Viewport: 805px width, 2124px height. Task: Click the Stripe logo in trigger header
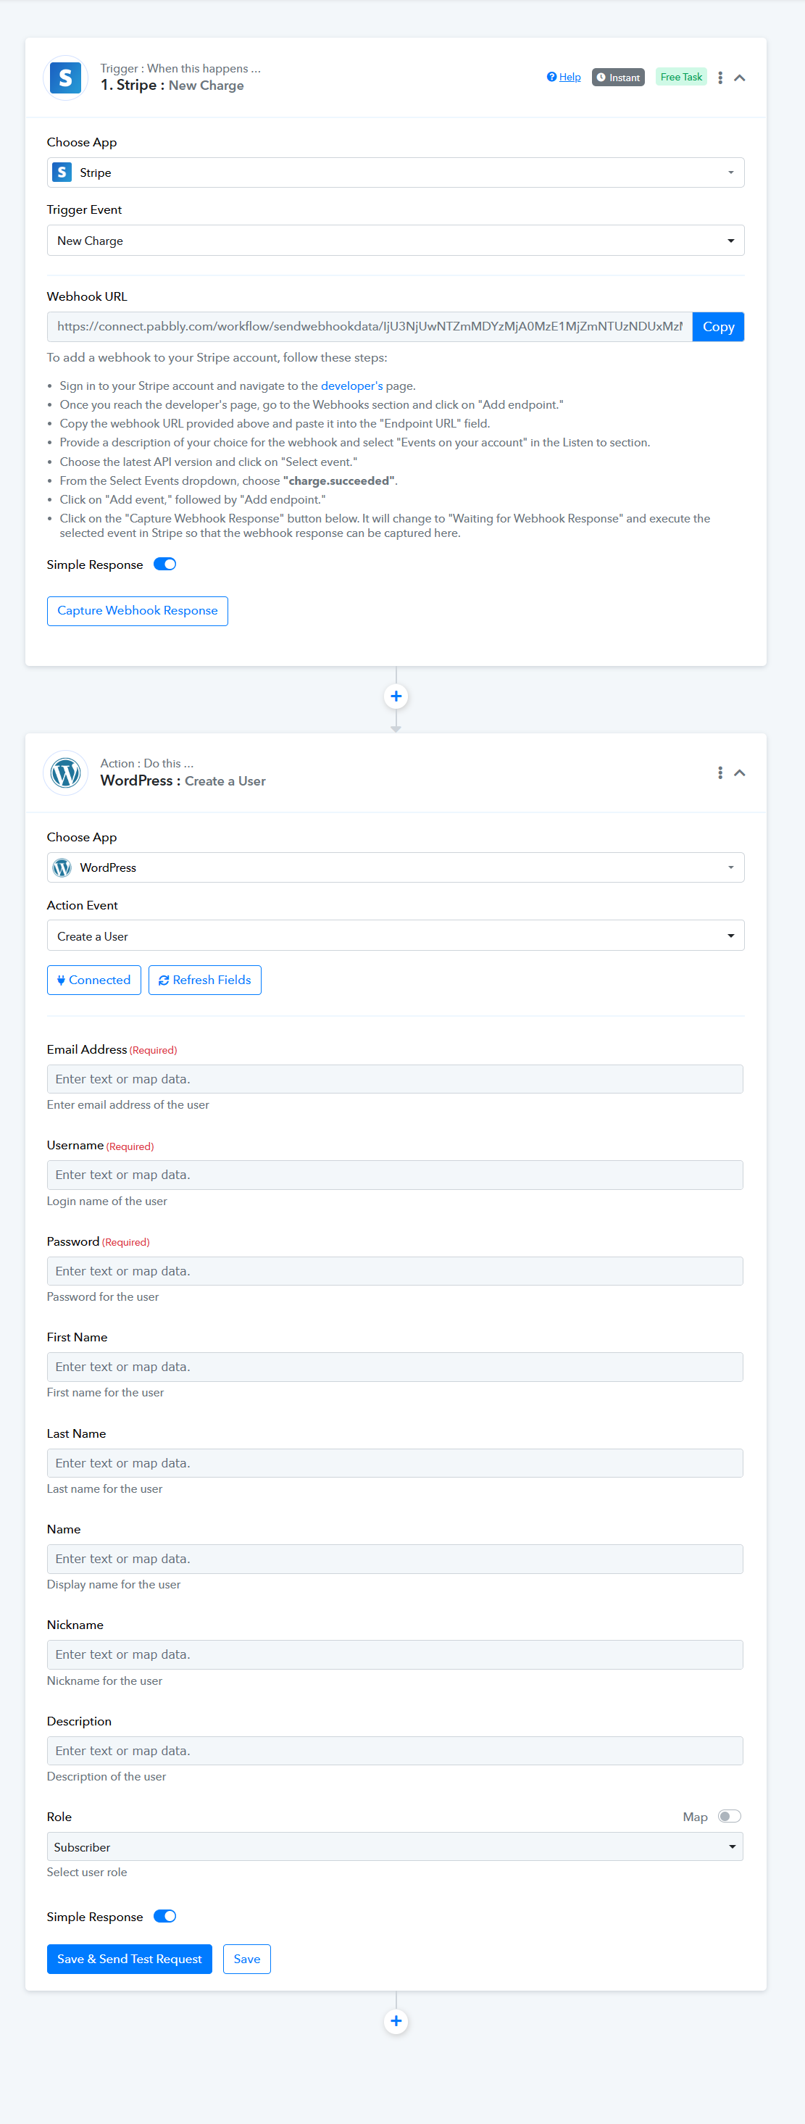pos(65,78)
